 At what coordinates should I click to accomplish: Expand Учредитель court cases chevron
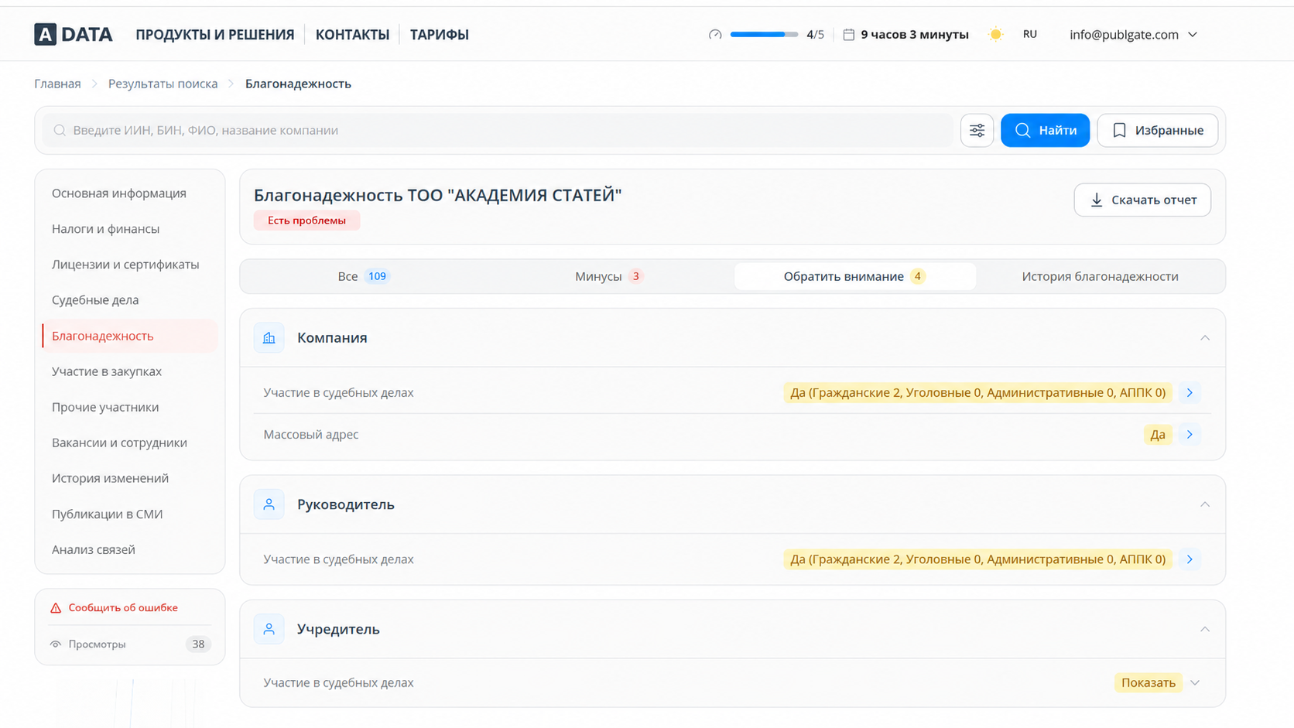point(1195,682)
